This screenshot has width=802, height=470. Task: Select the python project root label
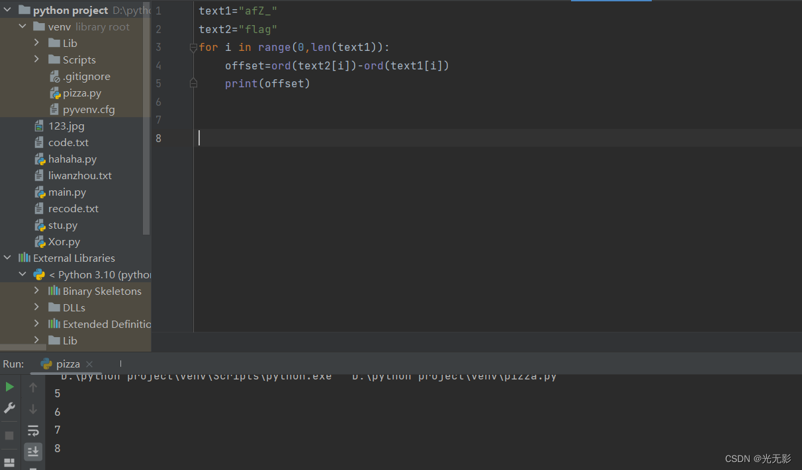[x=71, y=11]
